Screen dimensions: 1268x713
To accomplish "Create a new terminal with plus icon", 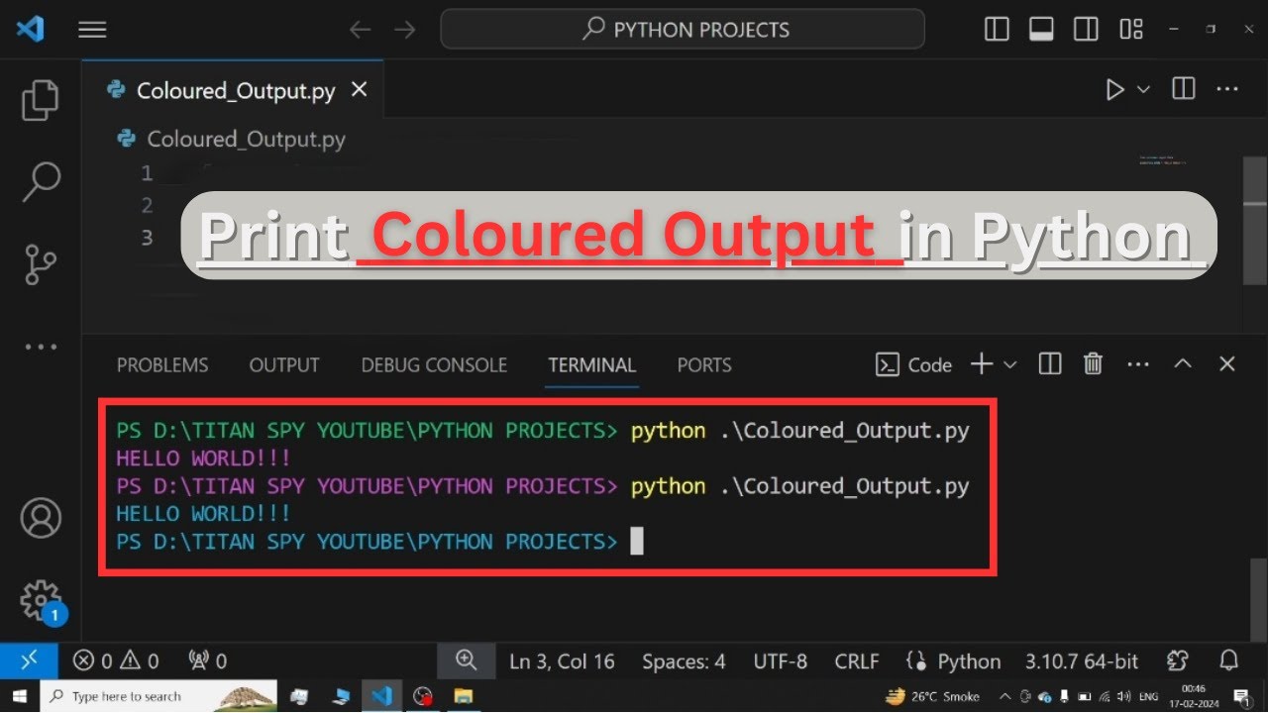I will pyautogui.click(x=981, y=364).
